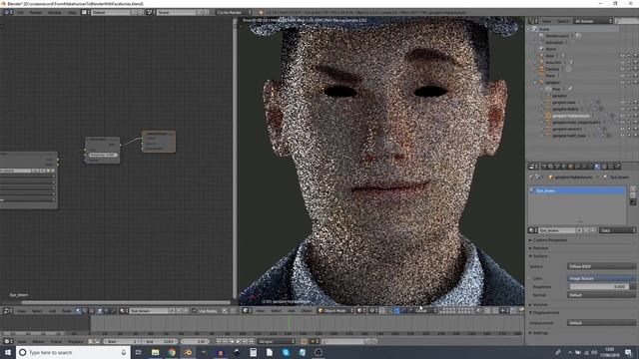Screen dimensions: 639x359
Task: Open the Surface shader Diffuse BSDF dropdown
Action: (601, 266)
